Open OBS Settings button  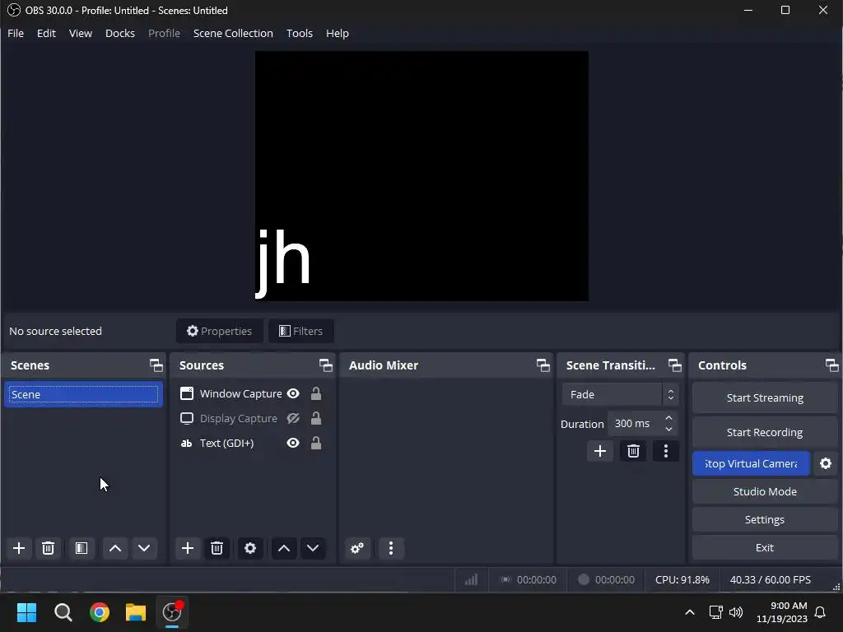[x=765, y=519]
